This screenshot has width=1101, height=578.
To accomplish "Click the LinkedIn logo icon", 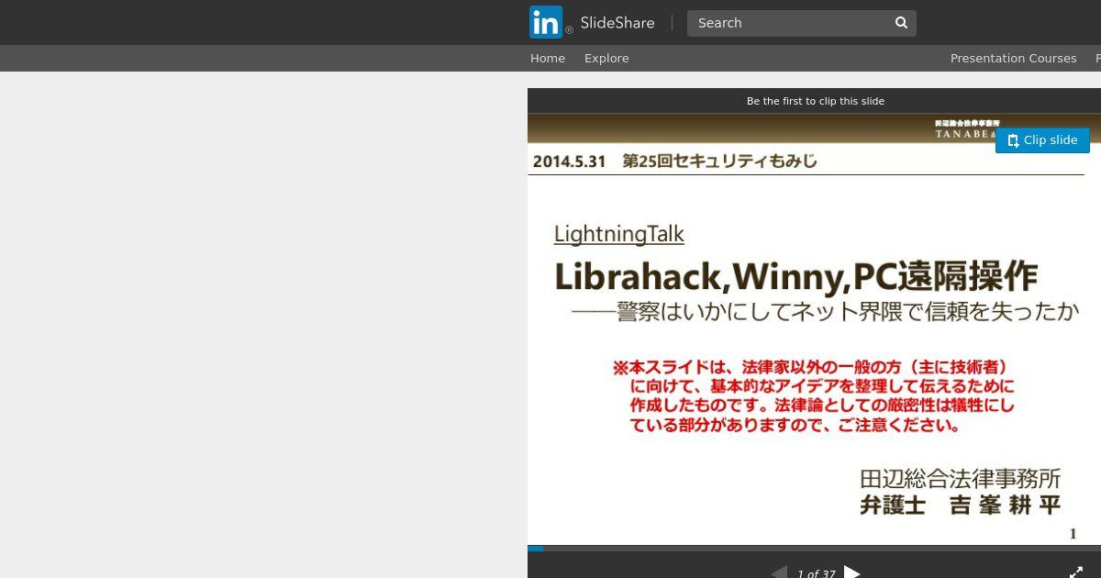I will click(x=546, y=22).
